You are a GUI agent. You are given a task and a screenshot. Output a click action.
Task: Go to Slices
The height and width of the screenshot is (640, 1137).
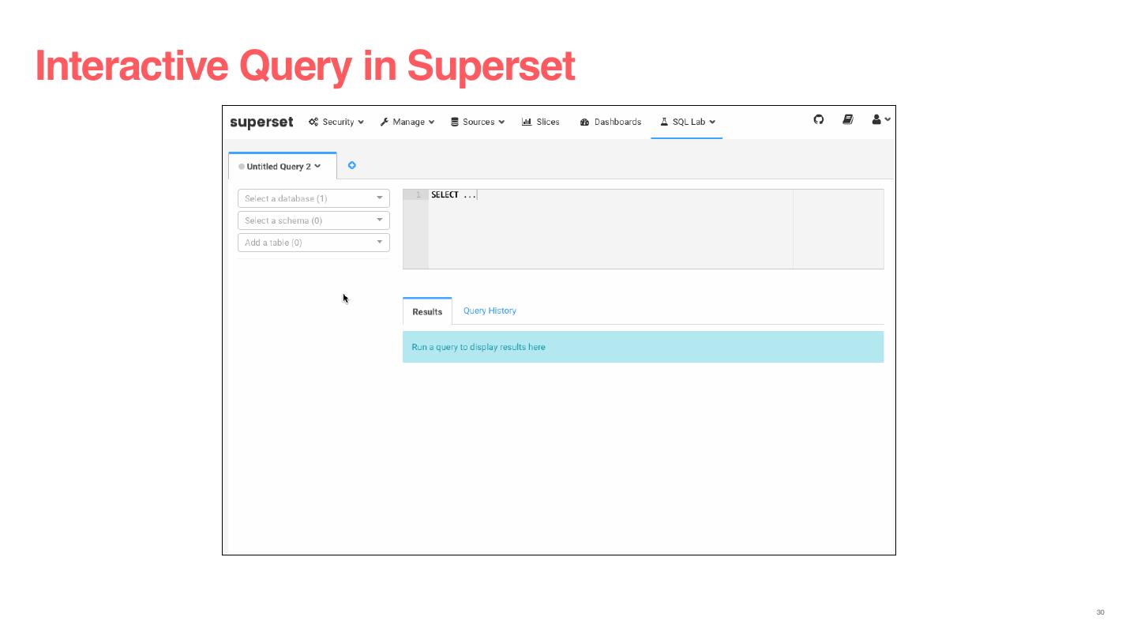[x=541, y=122]
